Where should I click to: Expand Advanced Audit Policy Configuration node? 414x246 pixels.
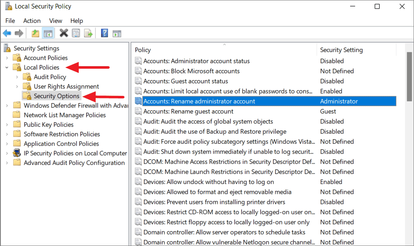tap(7, 163)
